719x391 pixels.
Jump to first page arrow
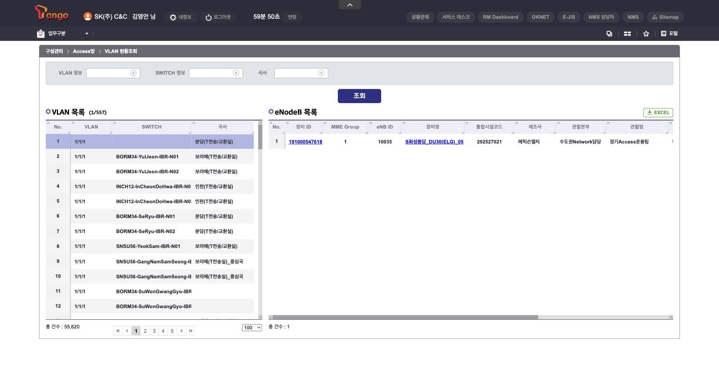click(118, 331)
